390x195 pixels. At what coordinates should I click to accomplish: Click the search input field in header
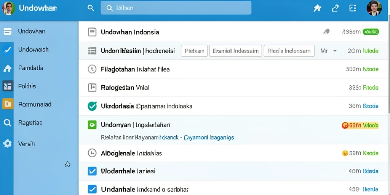(x=176, y=8)
